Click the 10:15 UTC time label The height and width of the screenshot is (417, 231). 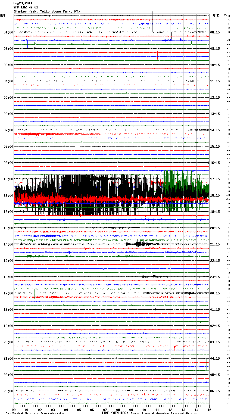pos(215,65)
